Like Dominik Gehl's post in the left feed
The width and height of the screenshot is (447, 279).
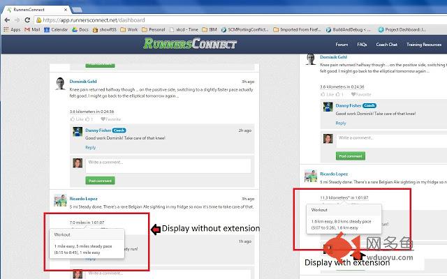pyautogui.click(x=77, y=119)
